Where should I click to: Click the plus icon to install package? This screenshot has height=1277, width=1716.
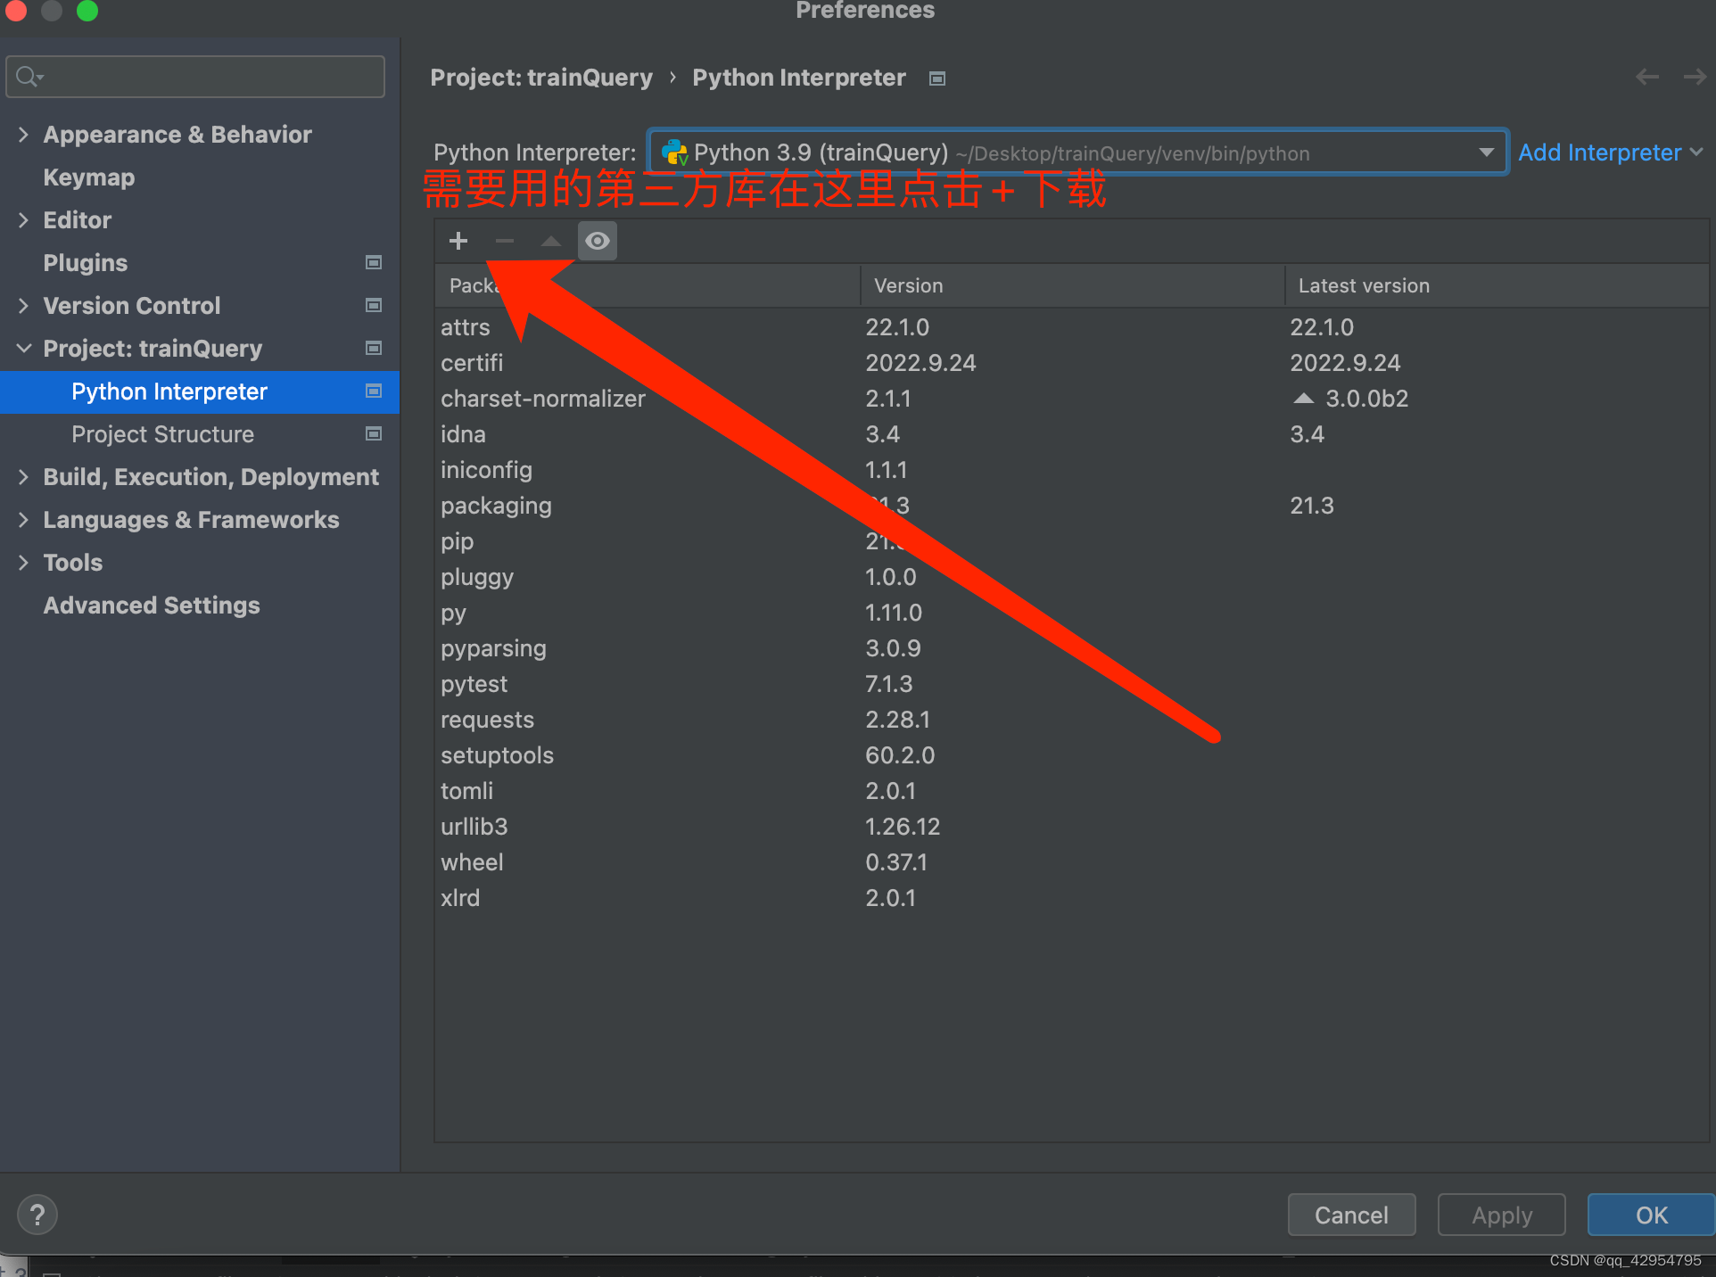458,241
